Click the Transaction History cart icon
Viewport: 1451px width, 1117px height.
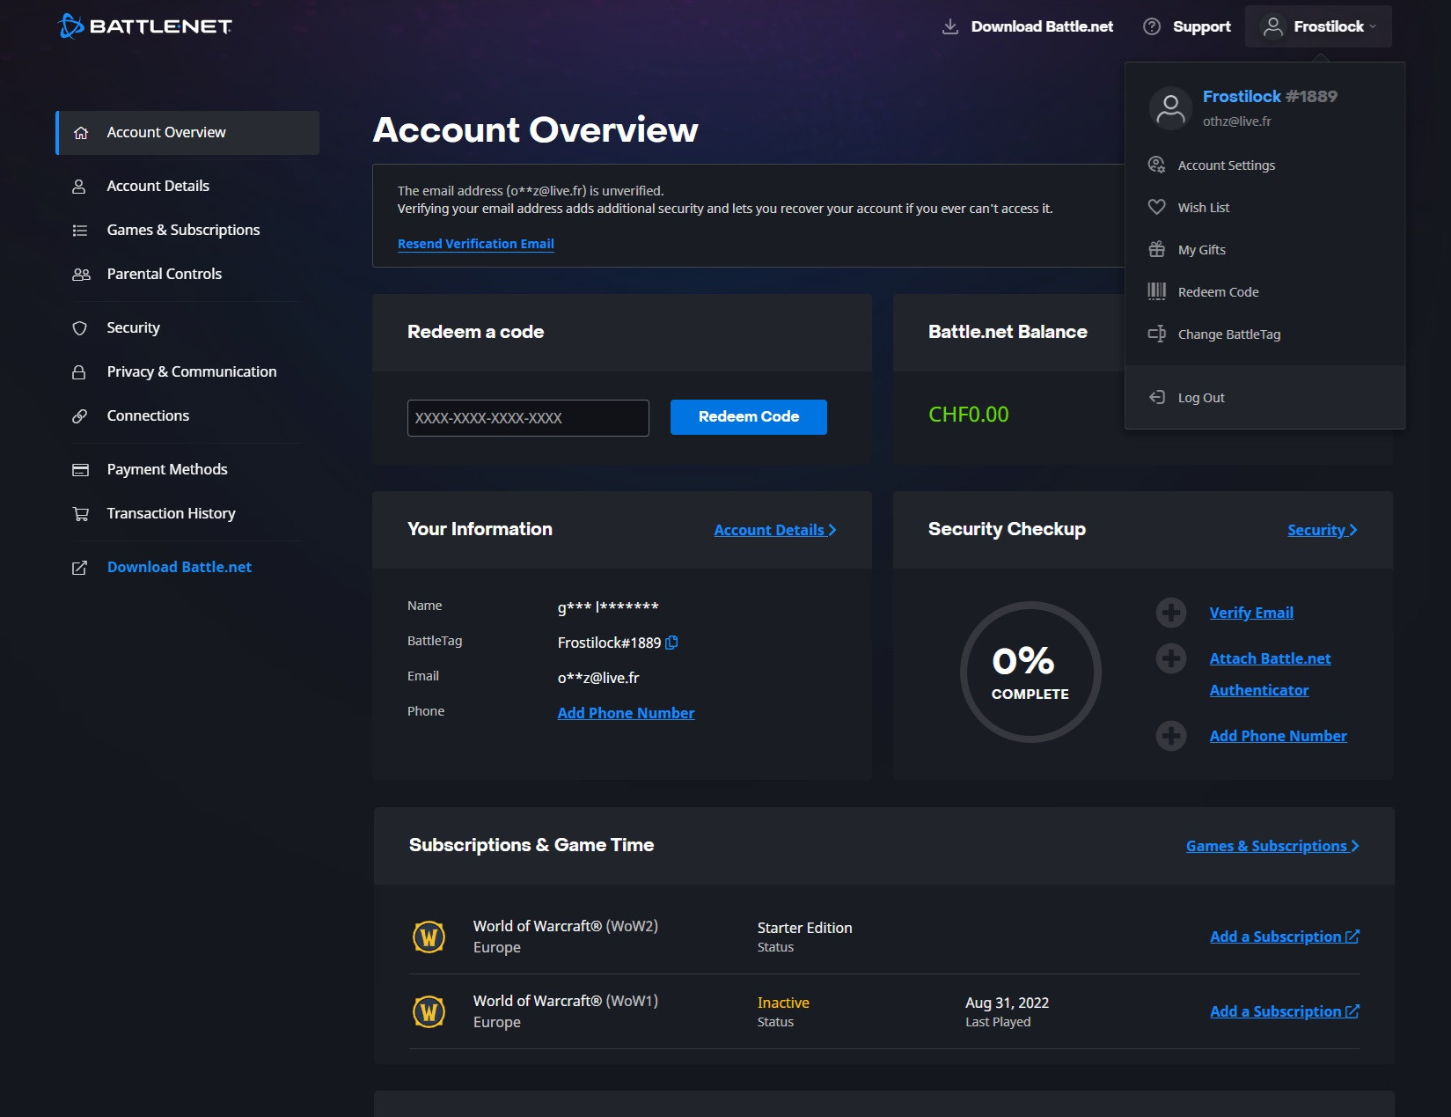(x=81, y=514)
